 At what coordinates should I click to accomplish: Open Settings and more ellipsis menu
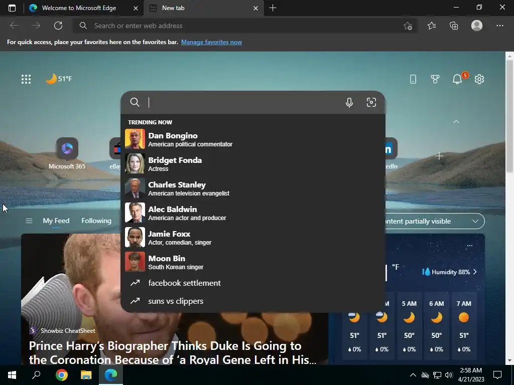click(x=499, y=26)
